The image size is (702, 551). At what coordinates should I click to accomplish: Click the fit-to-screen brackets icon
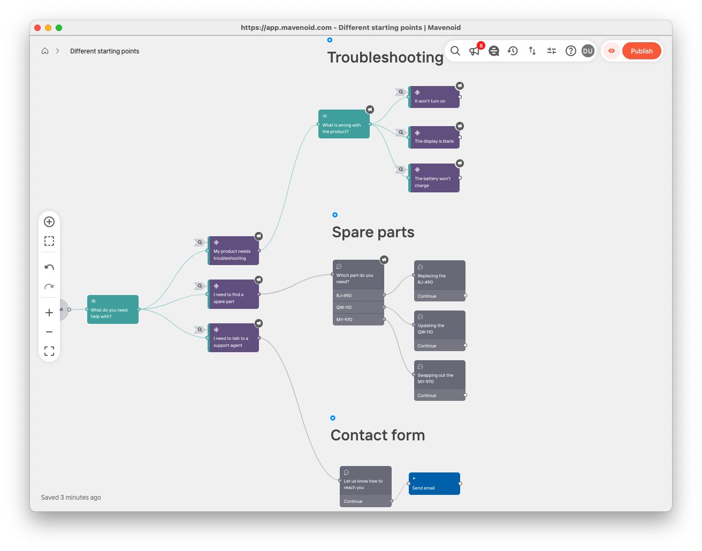49,351
